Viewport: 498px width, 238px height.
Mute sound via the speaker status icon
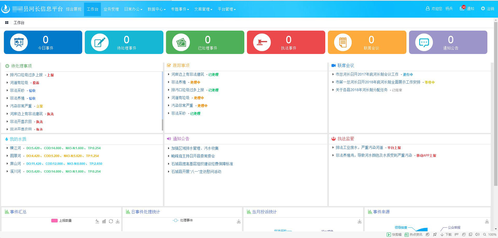(478, 235)
